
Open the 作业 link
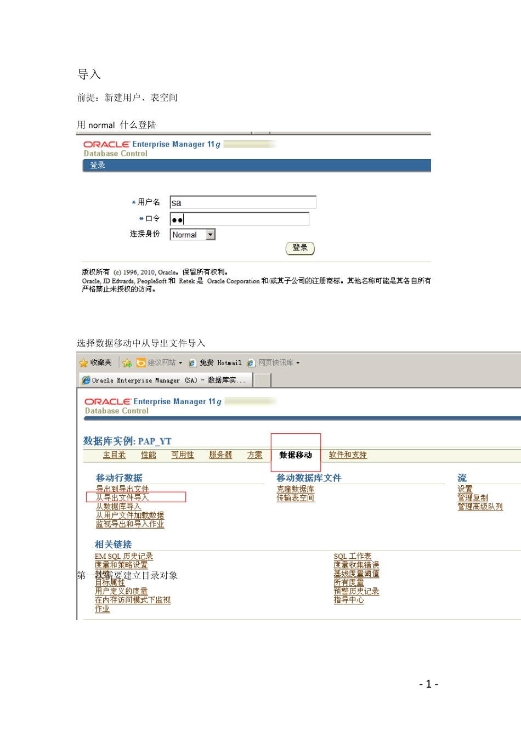tap(102, 609)
